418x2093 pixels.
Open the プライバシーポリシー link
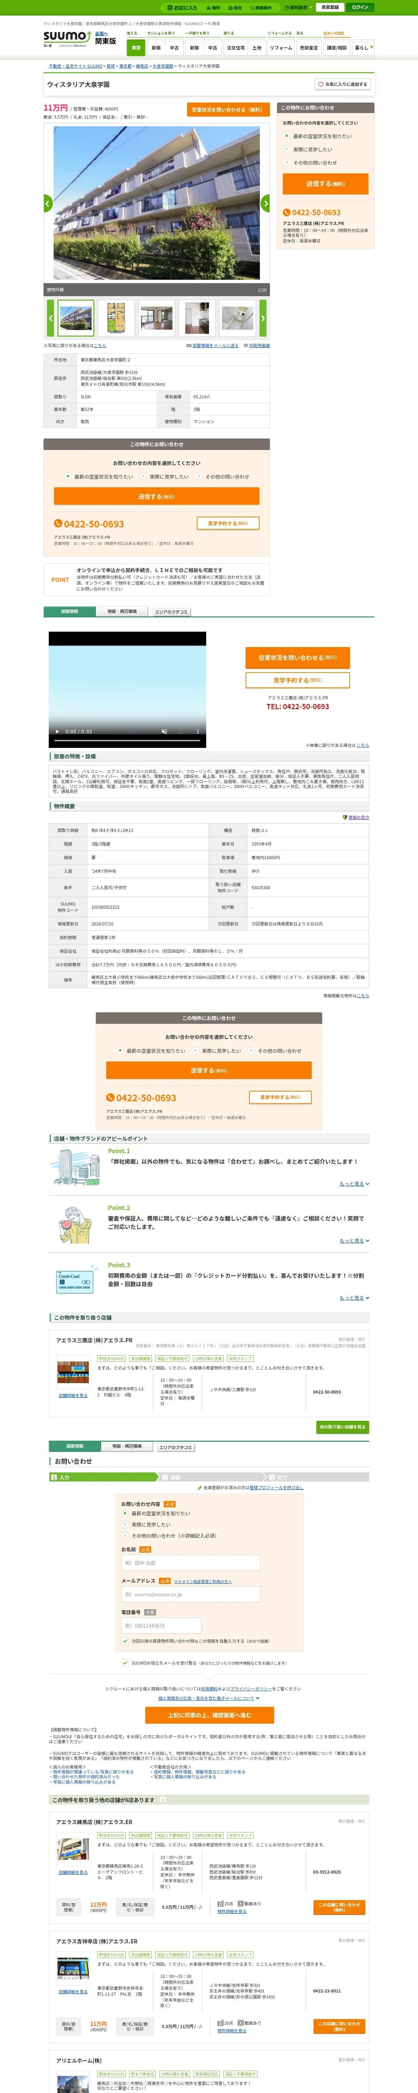[251, 1688]
